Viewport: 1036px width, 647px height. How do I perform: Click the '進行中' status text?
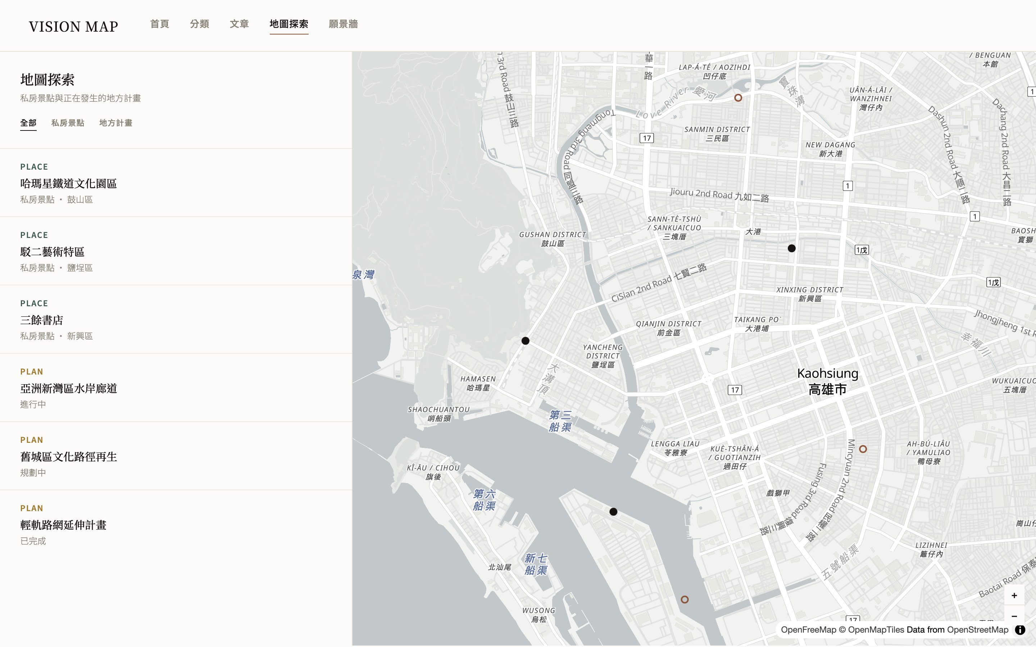pyautogui.click(x=33, y=404)
